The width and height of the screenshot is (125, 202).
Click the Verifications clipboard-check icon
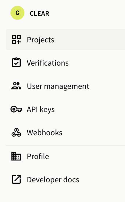tap(16, 62)
